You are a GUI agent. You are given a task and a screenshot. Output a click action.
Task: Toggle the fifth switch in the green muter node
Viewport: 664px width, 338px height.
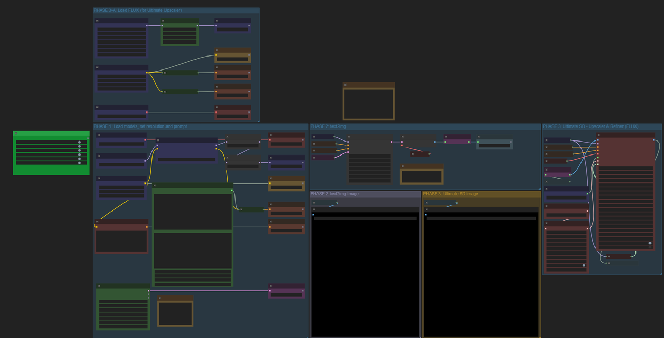pos(79,159)
